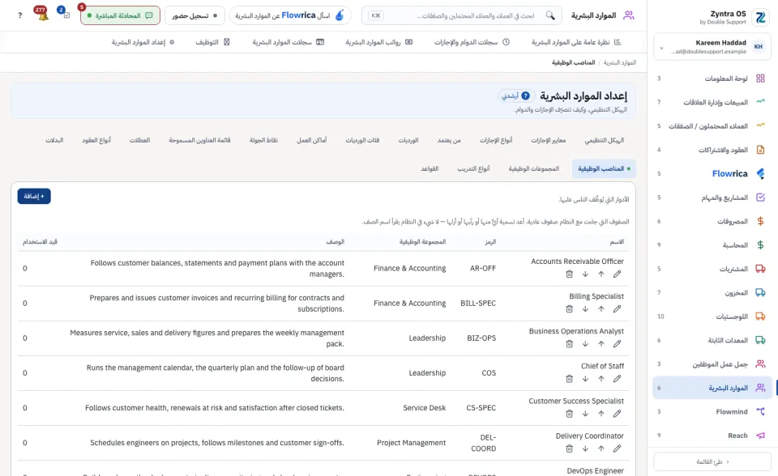Select the المجموعات الوظيفية sub-tab
Viewport: 778px width, 476px height.
click(533, 168)
